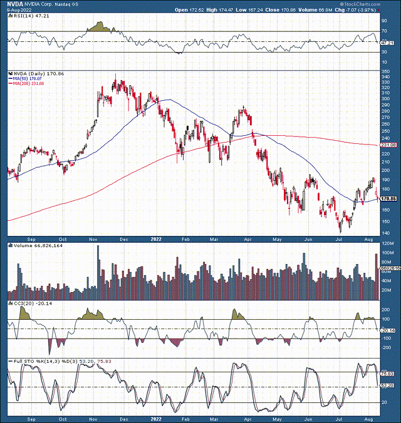The image size is (401, 423).
Task: Click the Sep label on the bottom date axis
Action: 31,419
